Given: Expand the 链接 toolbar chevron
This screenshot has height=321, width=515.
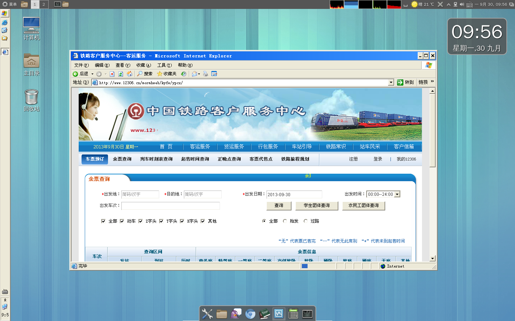Looking at the screenshot, I should pos(432,82).
